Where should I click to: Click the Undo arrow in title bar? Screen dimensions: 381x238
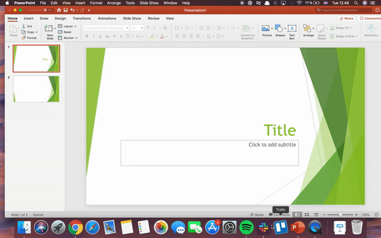point(72,10)
